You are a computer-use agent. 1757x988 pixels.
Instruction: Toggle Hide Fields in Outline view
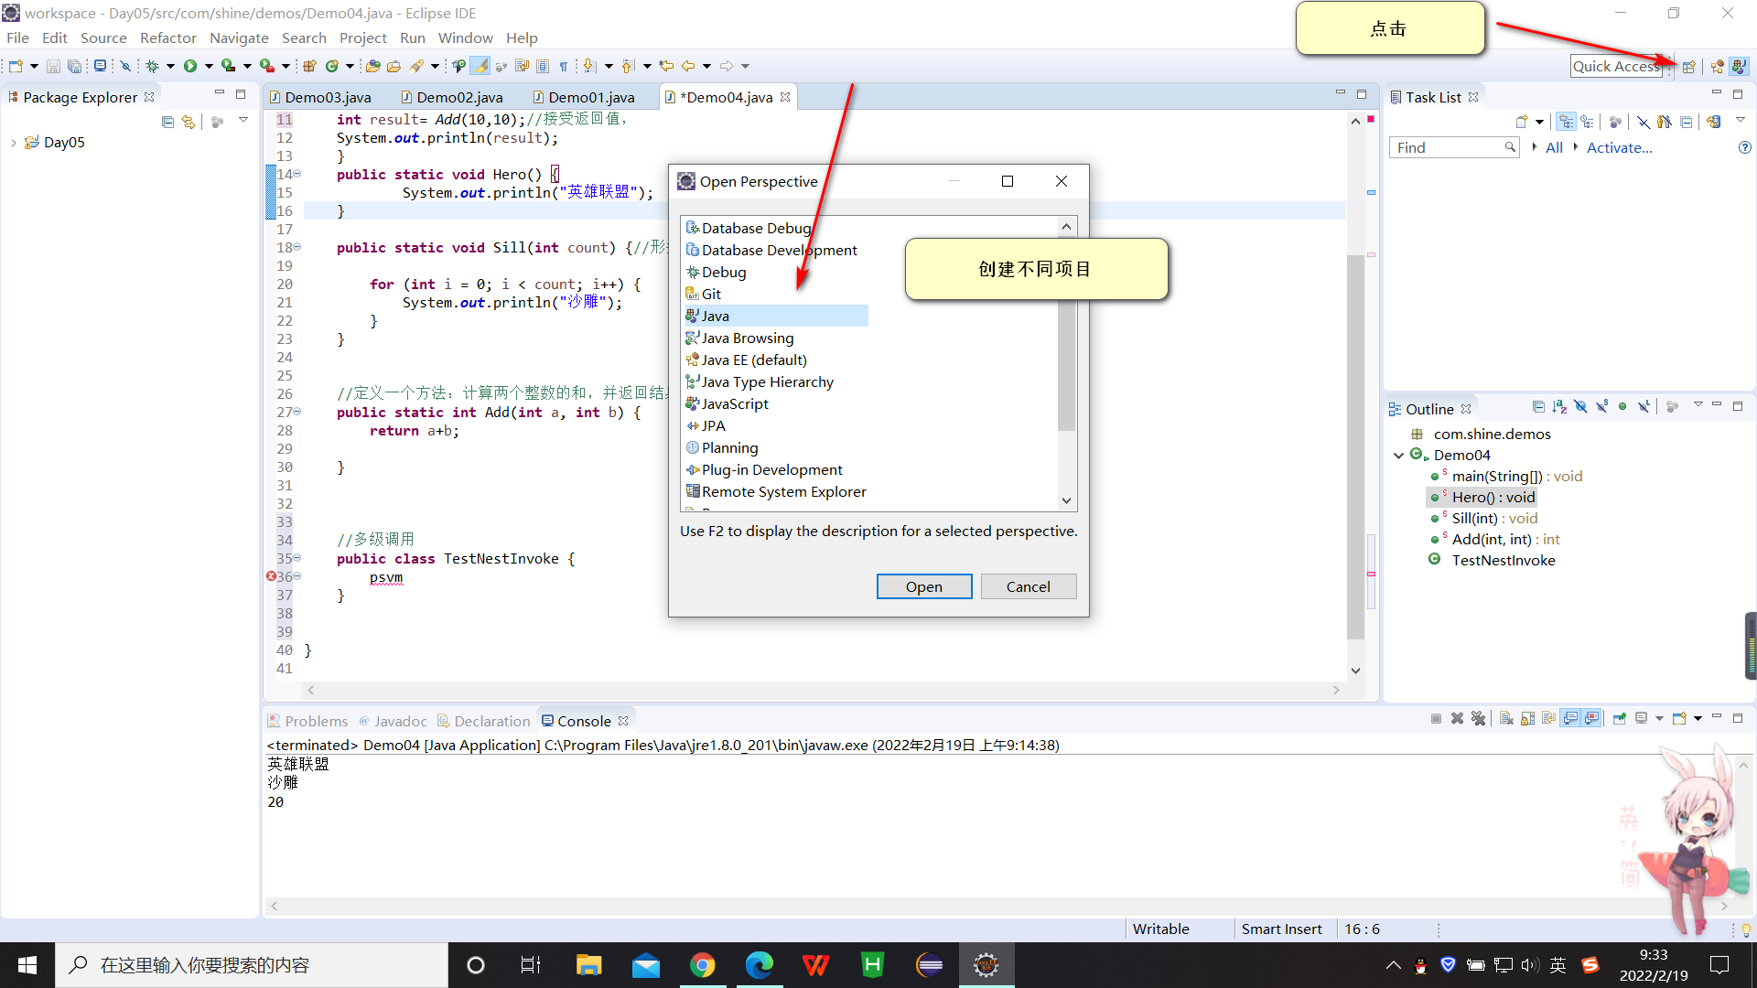click(x=1580, y=406)
